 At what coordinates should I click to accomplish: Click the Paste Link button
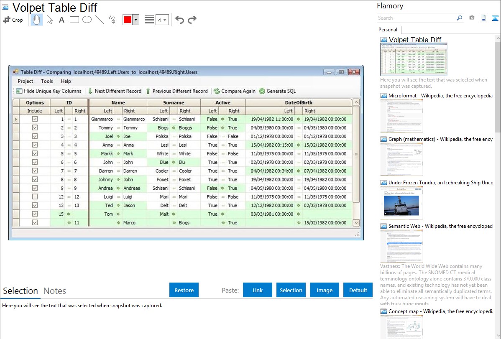[258, 290]
